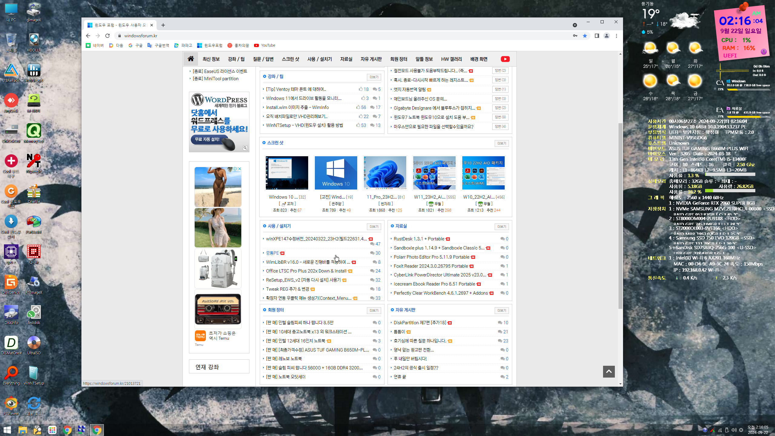Image resolution: width=775 pixels, height=436 pixels.
Task: Close the 윈도우 포럼 browser tab
Action: click(152, 25)
